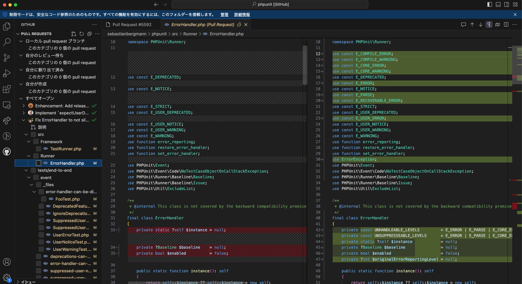Select the ErrorHandler.php (Pull Request) tab
The height and width of the screenshot is (284, 522).
203,24
